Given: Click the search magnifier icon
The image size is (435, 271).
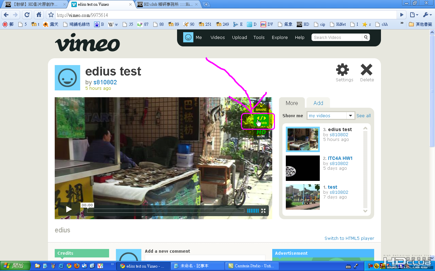Looking at the screenshot, I should pos(366,37).
